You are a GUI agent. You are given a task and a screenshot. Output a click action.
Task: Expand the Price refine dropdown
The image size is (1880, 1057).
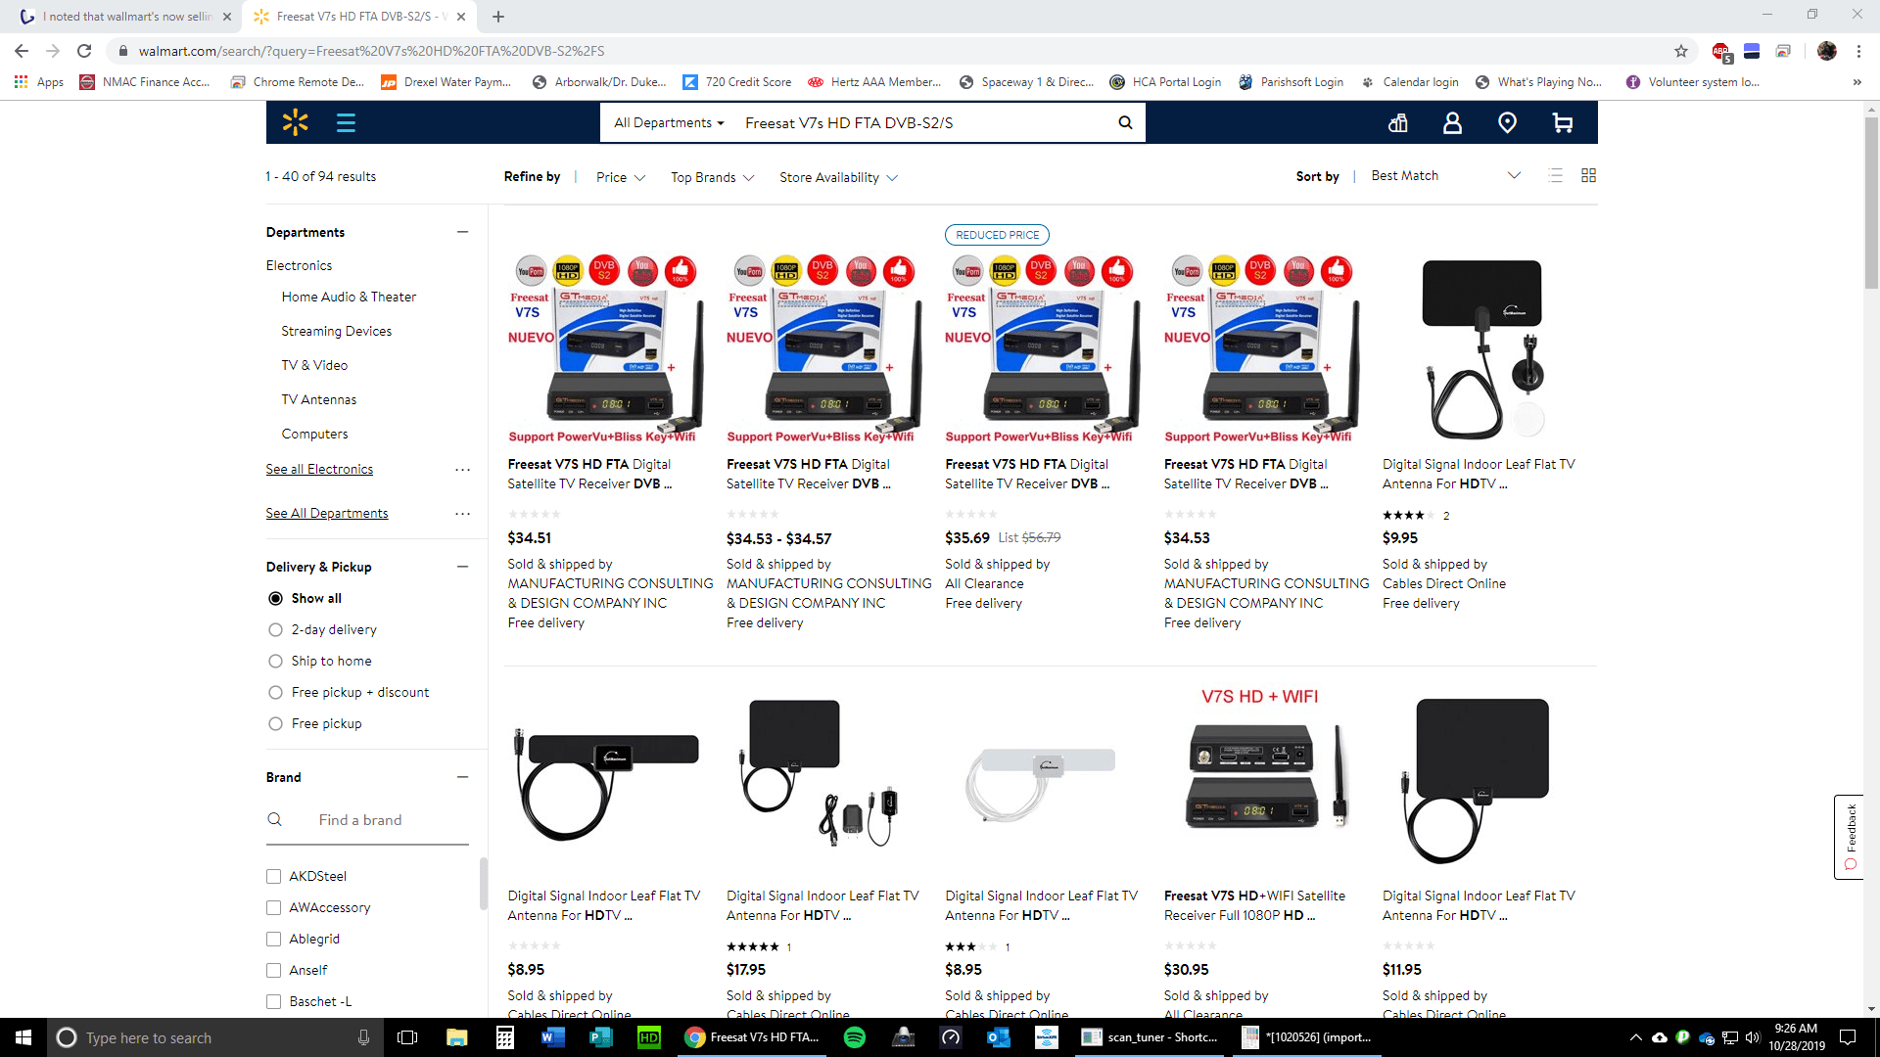click(x=621, y=177)
